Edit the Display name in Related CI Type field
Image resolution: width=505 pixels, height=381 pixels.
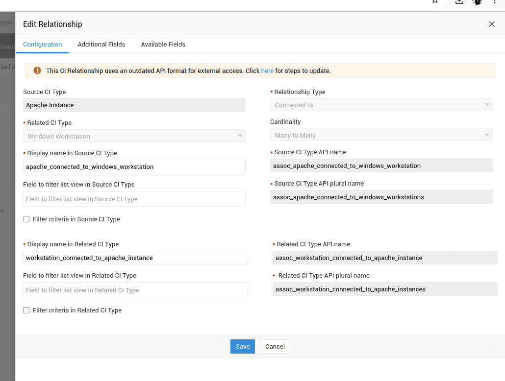pos(136,258)
